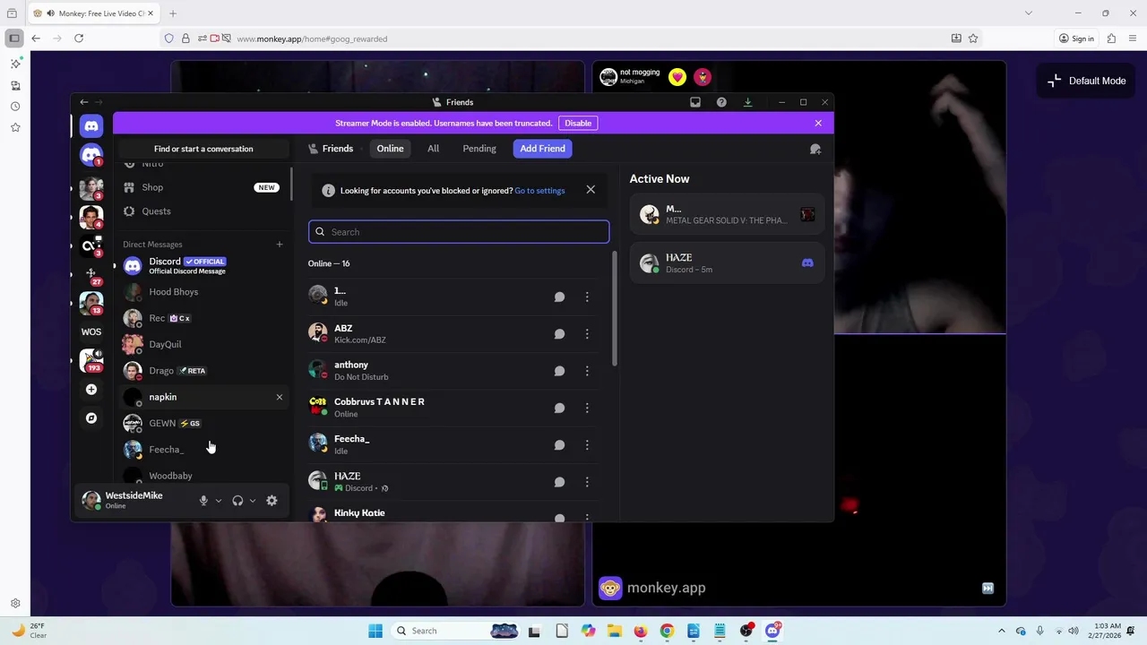Click Firefox reload page button
1147x645 pixels.
click(79, 39)
